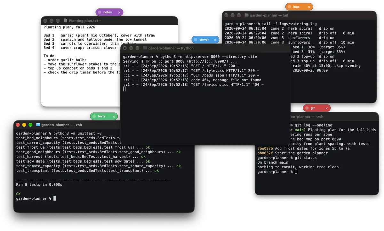Click blue folder icon in tests window title

coord(38,125)
